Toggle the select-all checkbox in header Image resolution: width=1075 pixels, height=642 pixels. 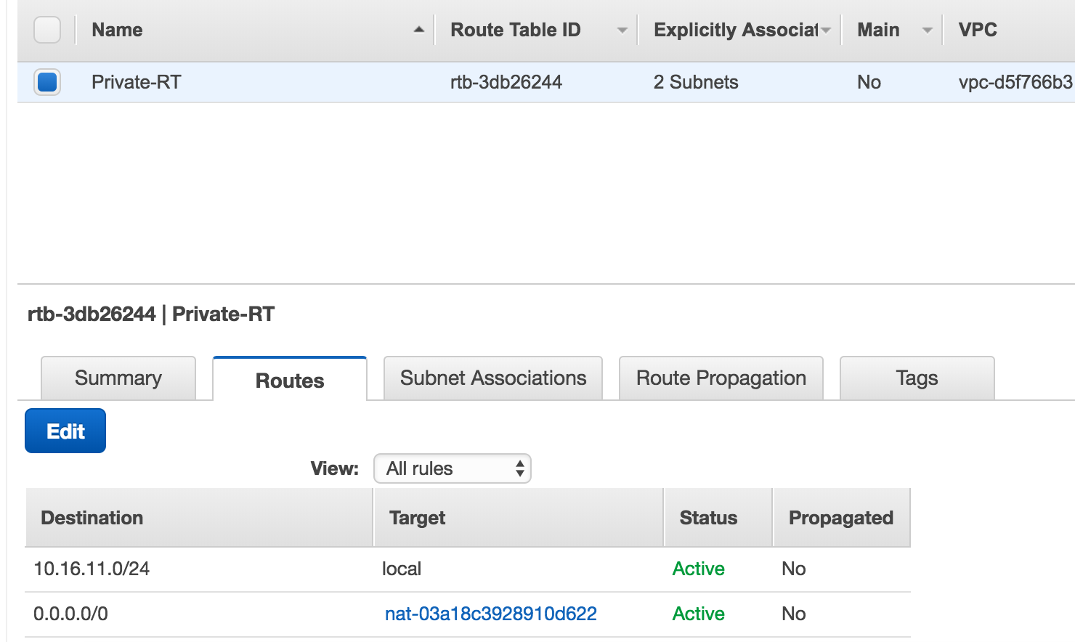tap(47, 30)
